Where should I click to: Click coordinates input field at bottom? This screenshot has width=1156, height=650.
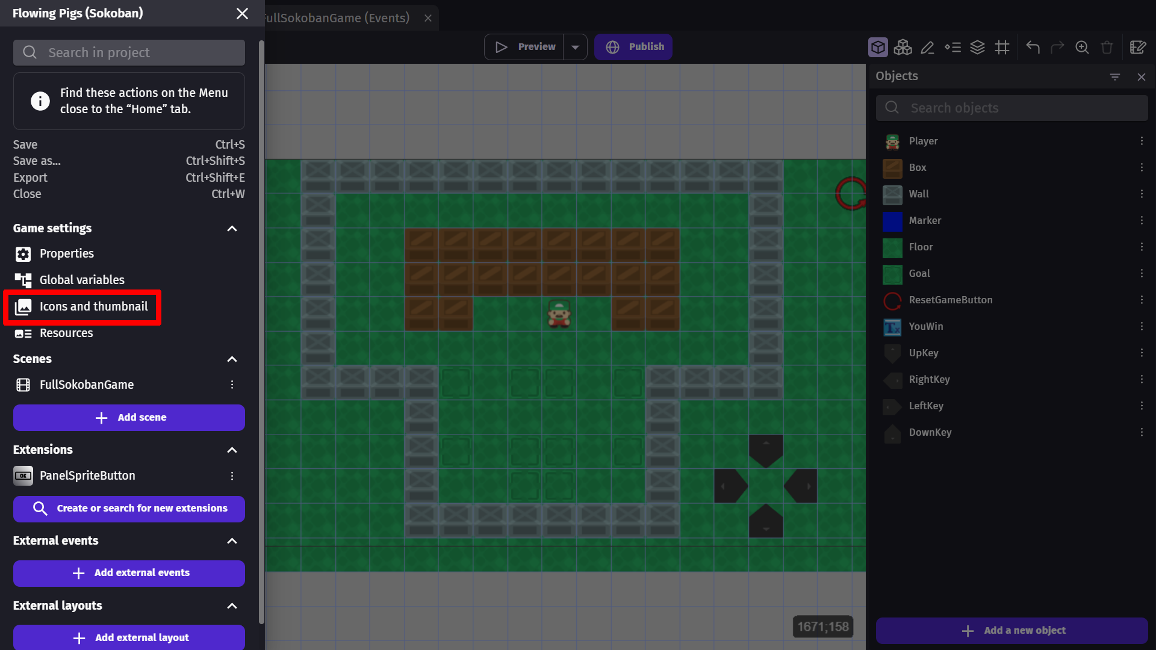824,626
